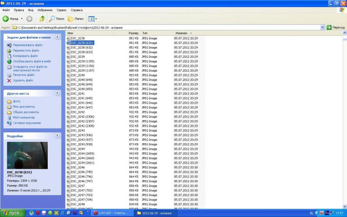Click the 2012-06-29 испания taskbar button
The image size is (347, 217).
click(156, 213)
